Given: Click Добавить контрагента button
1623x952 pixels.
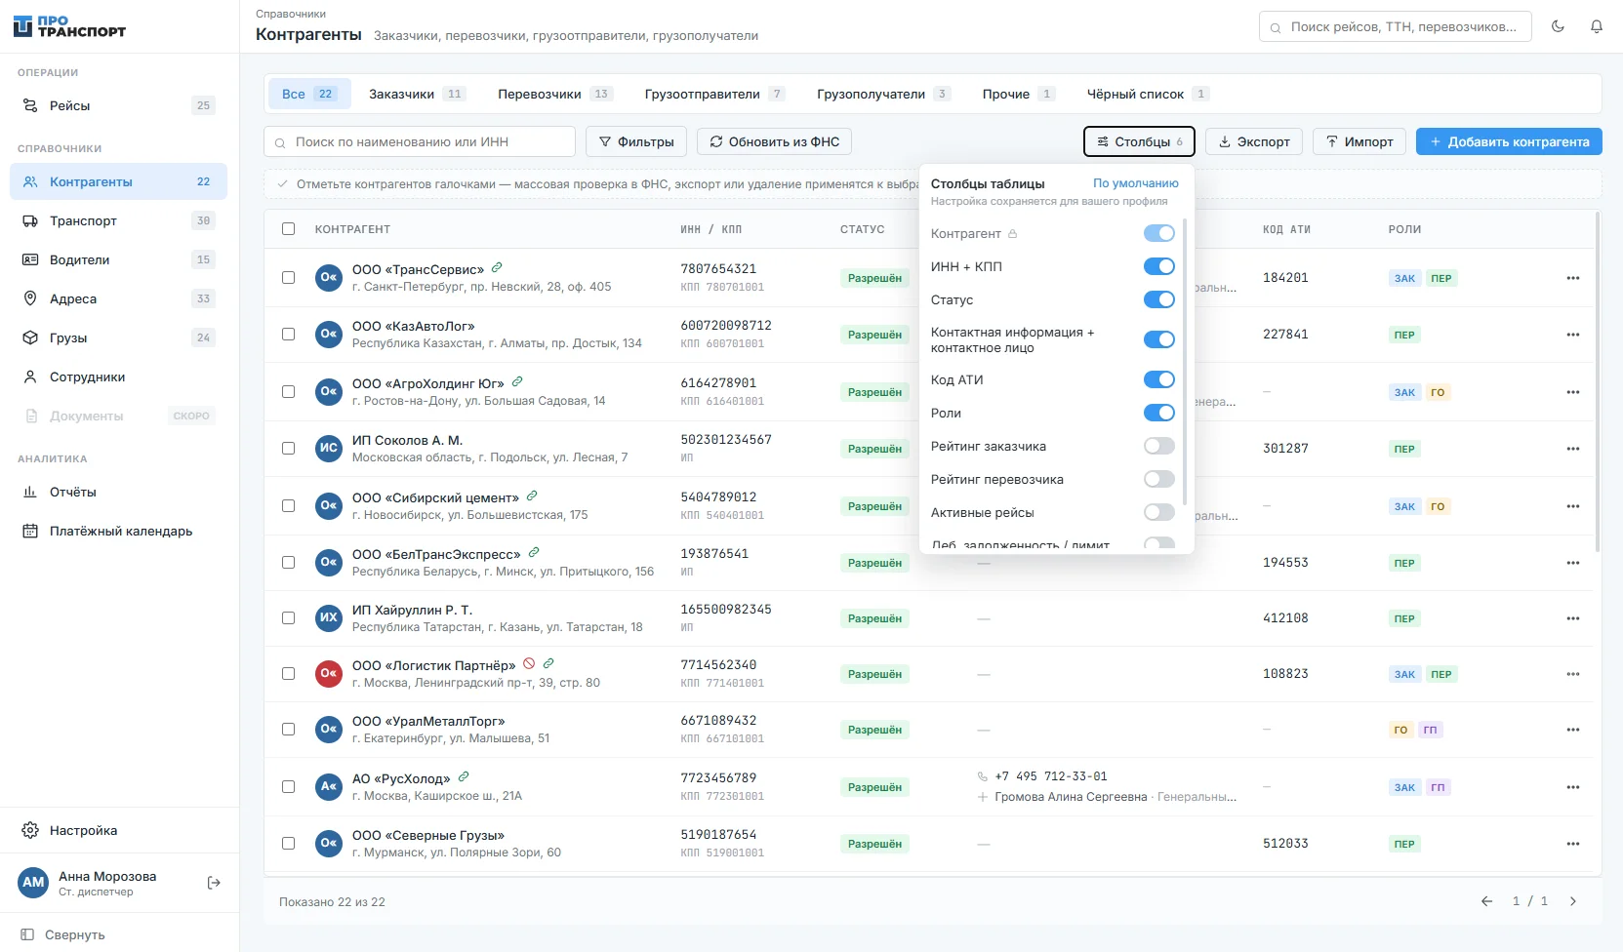Looking at the screenshot, I should tap(1509, 141).
